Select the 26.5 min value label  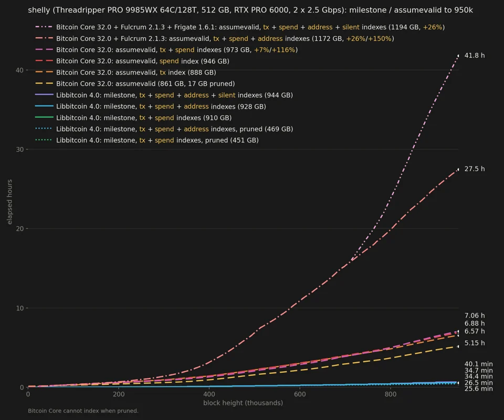pos(479,383)
